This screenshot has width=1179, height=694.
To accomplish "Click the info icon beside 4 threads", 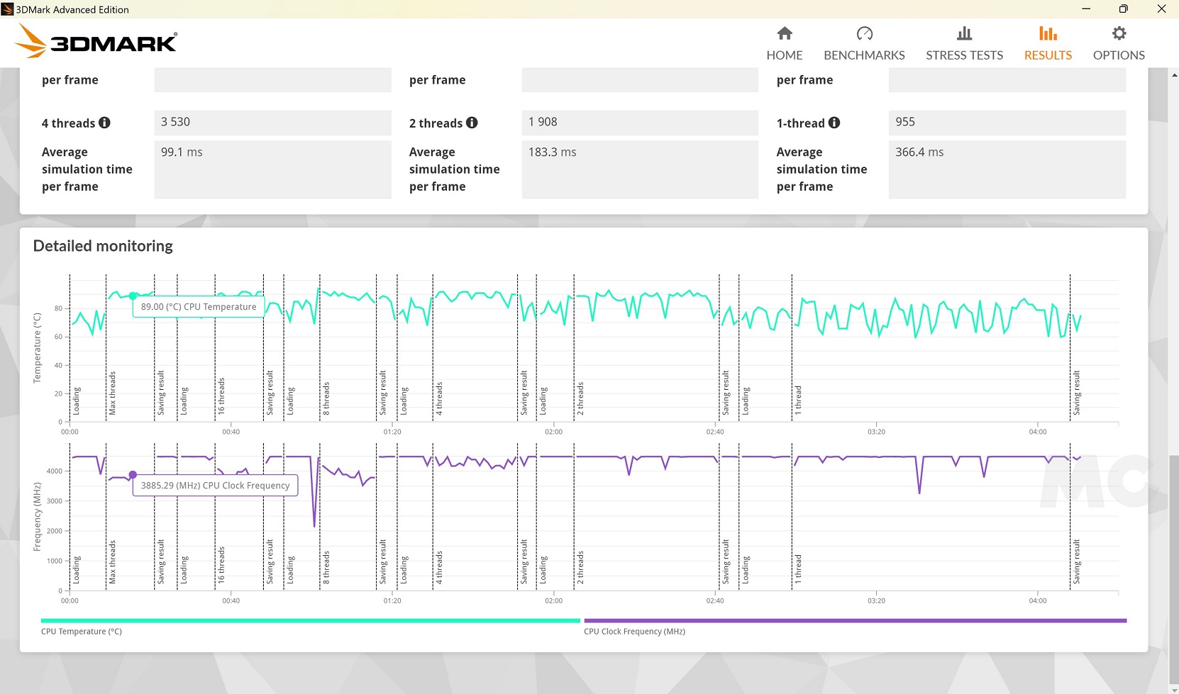I will click(x=104, y=123).
